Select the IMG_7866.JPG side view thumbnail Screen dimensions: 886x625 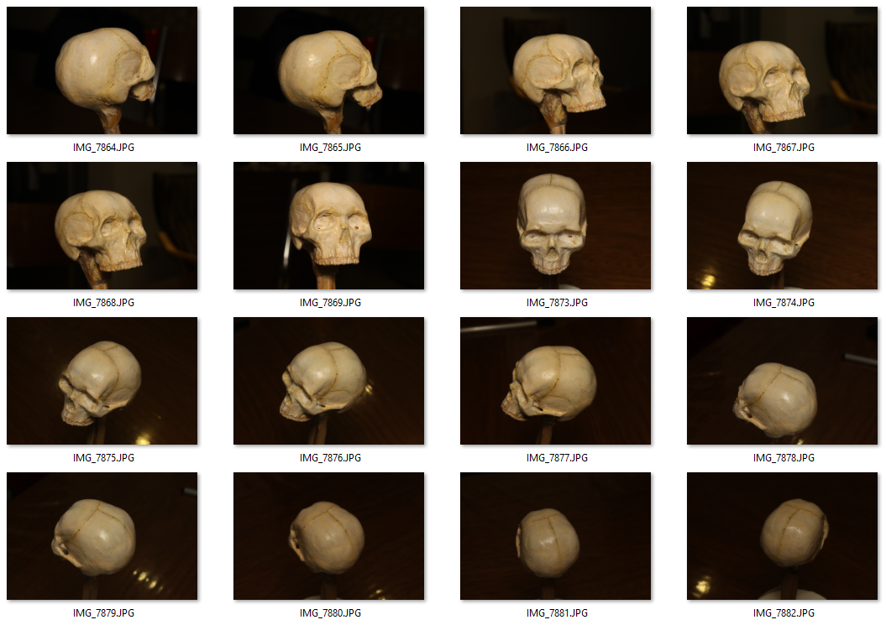click(555, 70)
